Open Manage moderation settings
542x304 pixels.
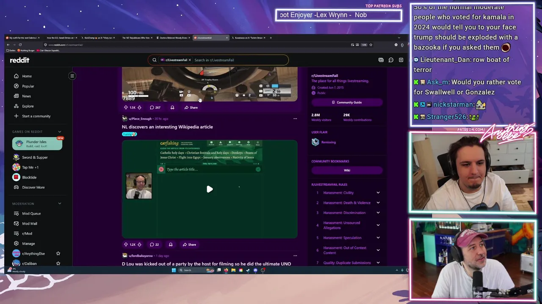[28, 244]
